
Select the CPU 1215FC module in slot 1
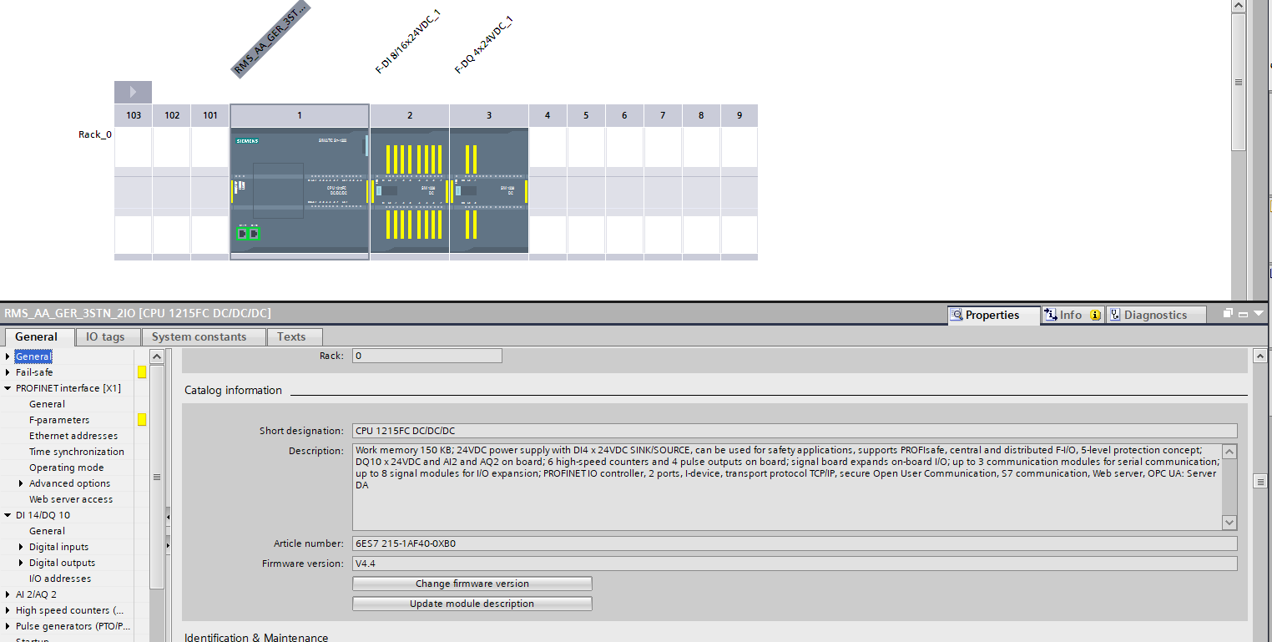click(300, 190)
